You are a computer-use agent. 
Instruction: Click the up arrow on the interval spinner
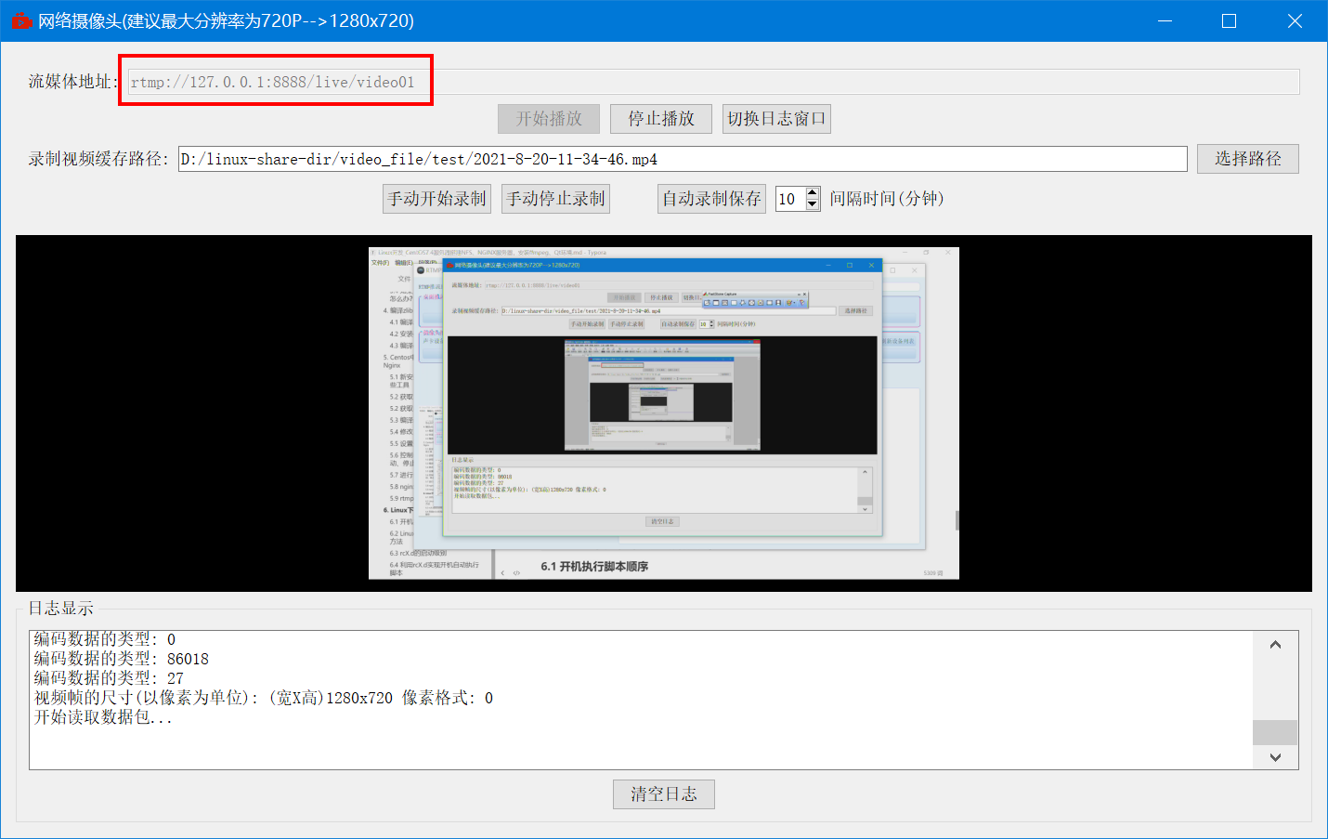tap(813, 192)
